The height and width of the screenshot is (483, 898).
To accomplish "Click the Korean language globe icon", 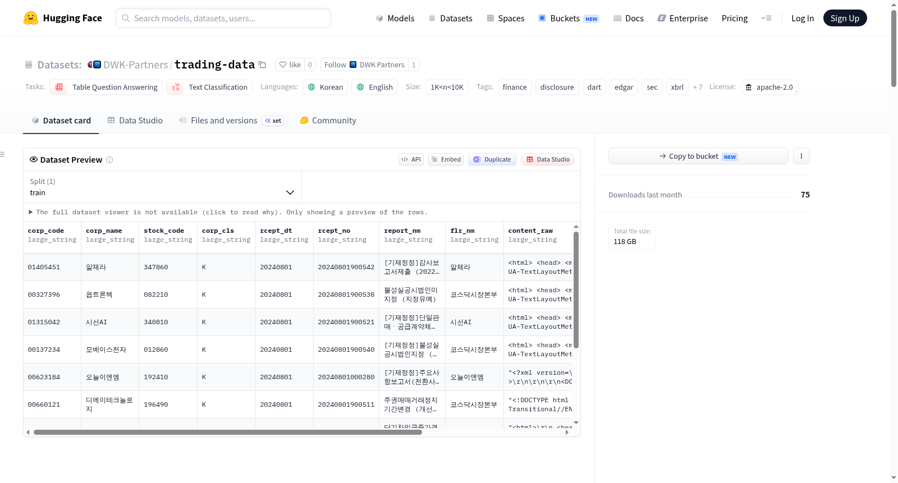I will [311, 87].
